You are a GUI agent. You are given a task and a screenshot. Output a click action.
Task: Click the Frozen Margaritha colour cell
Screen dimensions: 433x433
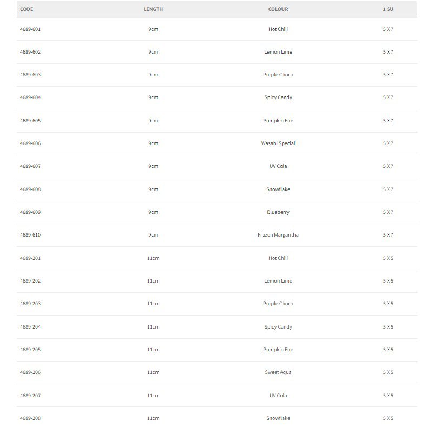(278, 235)
